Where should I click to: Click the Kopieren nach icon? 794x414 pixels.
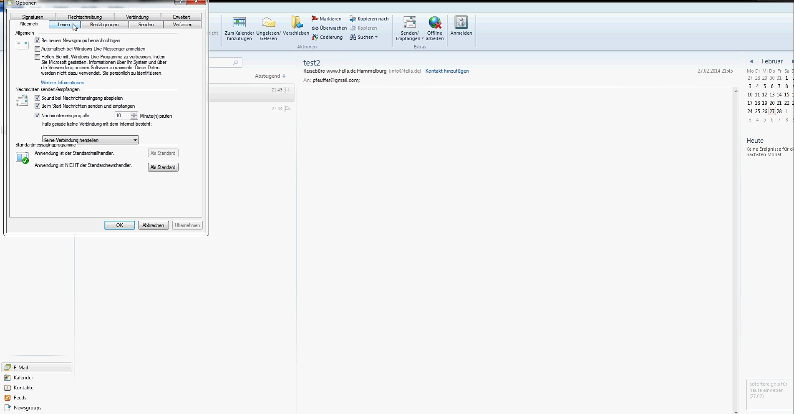tap(353, 19)
